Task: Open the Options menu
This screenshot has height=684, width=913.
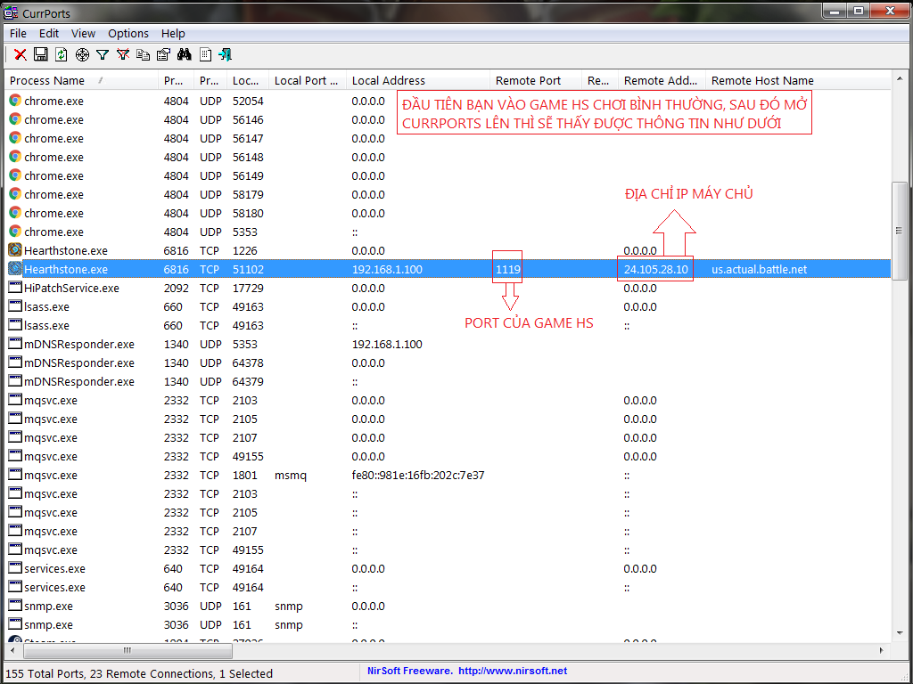Action: (x=128, y=33)
